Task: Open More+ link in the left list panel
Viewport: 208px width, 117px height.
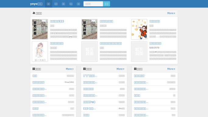Action: pos(70,69)
